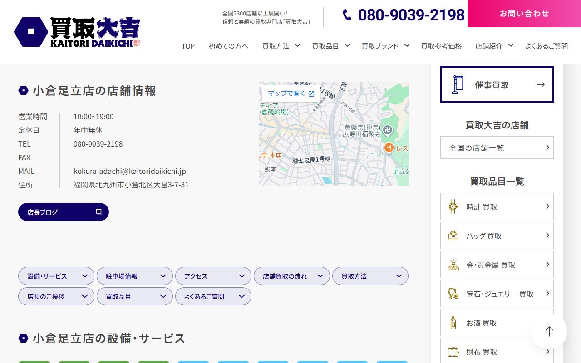The height and width of the screenshot is (363, 581).
Task: Click the chevron on バッグ 買取 row
Action: click(547, 235)
